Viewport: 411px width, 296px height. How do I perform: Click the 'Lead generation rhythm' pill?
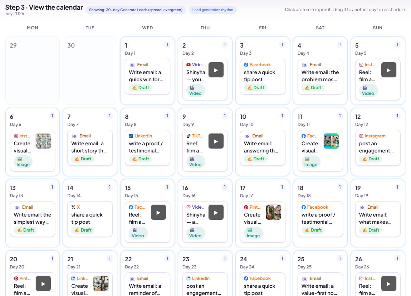(x=212, y=10)
